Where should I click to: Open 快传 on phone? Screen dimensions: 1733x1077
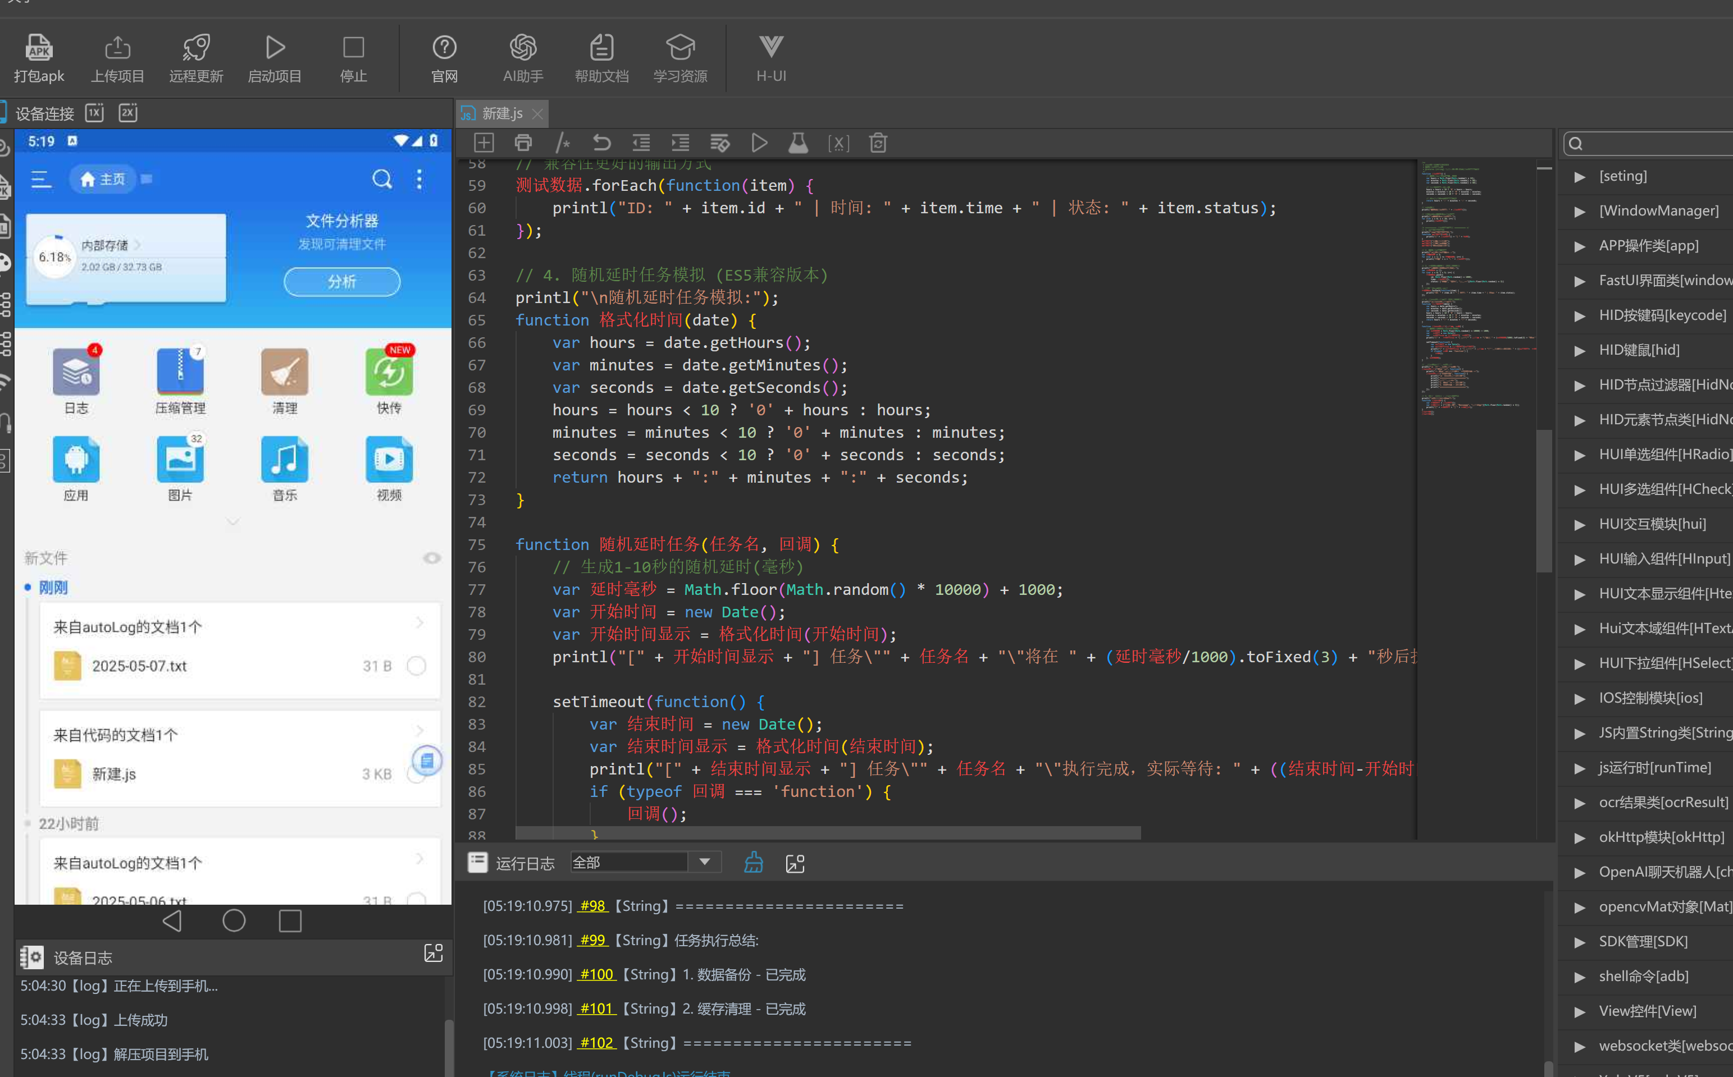389,381
